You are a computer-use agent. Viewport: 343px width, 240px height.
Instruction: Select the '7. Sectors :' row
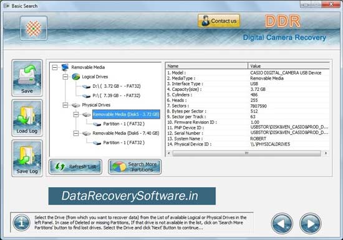tap(248, 106)
